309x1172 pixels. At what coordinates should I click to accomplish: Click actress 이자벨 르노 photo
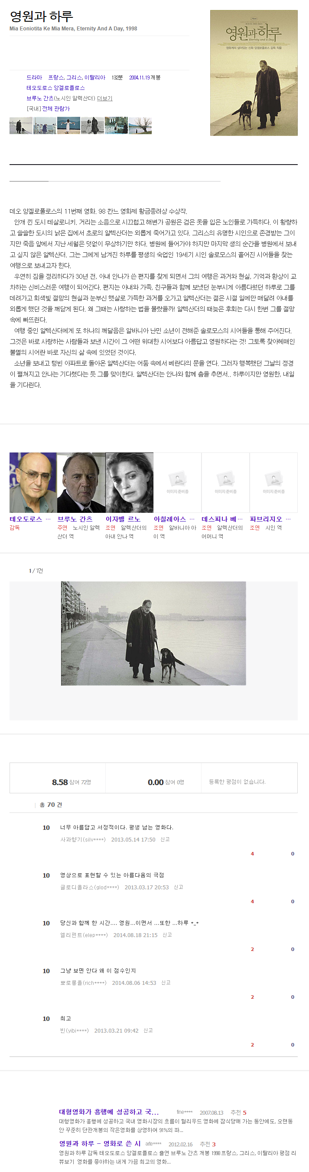[129, 482]
